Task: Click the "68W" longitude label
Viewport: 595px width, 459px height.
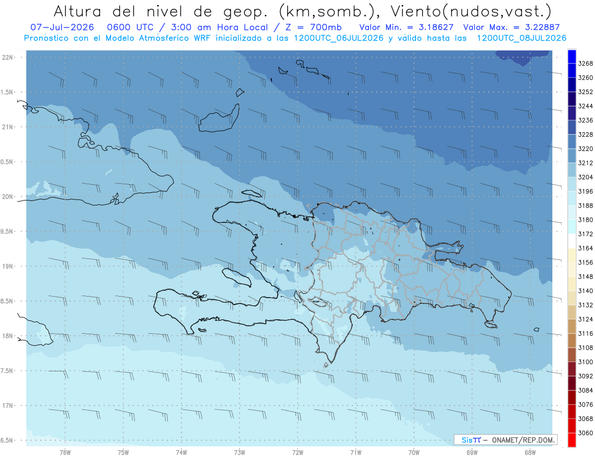Action: pos(530,452)
